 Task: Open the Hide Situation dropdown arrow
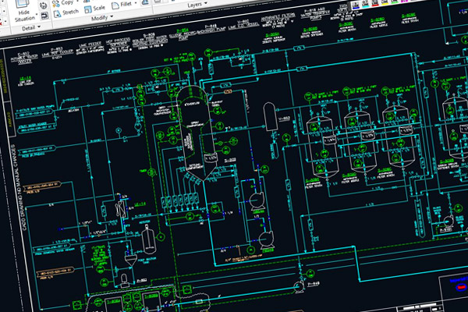point(37,14)
